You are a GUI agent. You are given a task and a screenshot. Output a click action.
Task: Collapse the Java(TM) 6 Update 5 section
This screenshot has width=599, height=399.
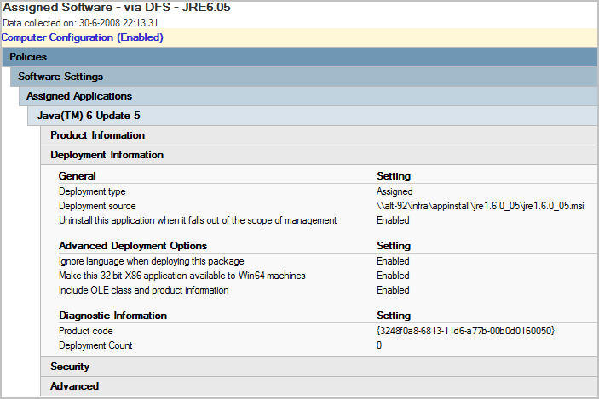(312, 116)
